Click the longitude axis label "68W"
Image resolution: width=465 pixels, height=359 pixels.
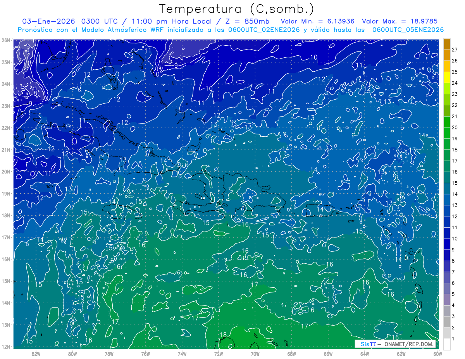(x=291, y=353)
